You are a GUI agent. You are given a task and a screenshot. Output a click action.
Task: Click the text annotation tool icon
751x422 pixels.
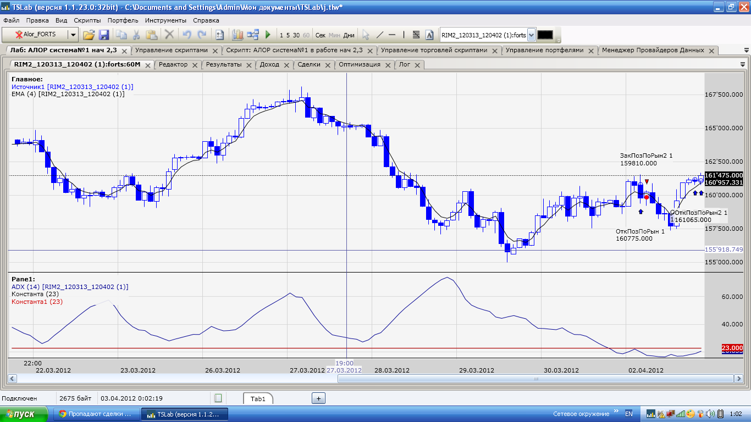pos(429,35)
